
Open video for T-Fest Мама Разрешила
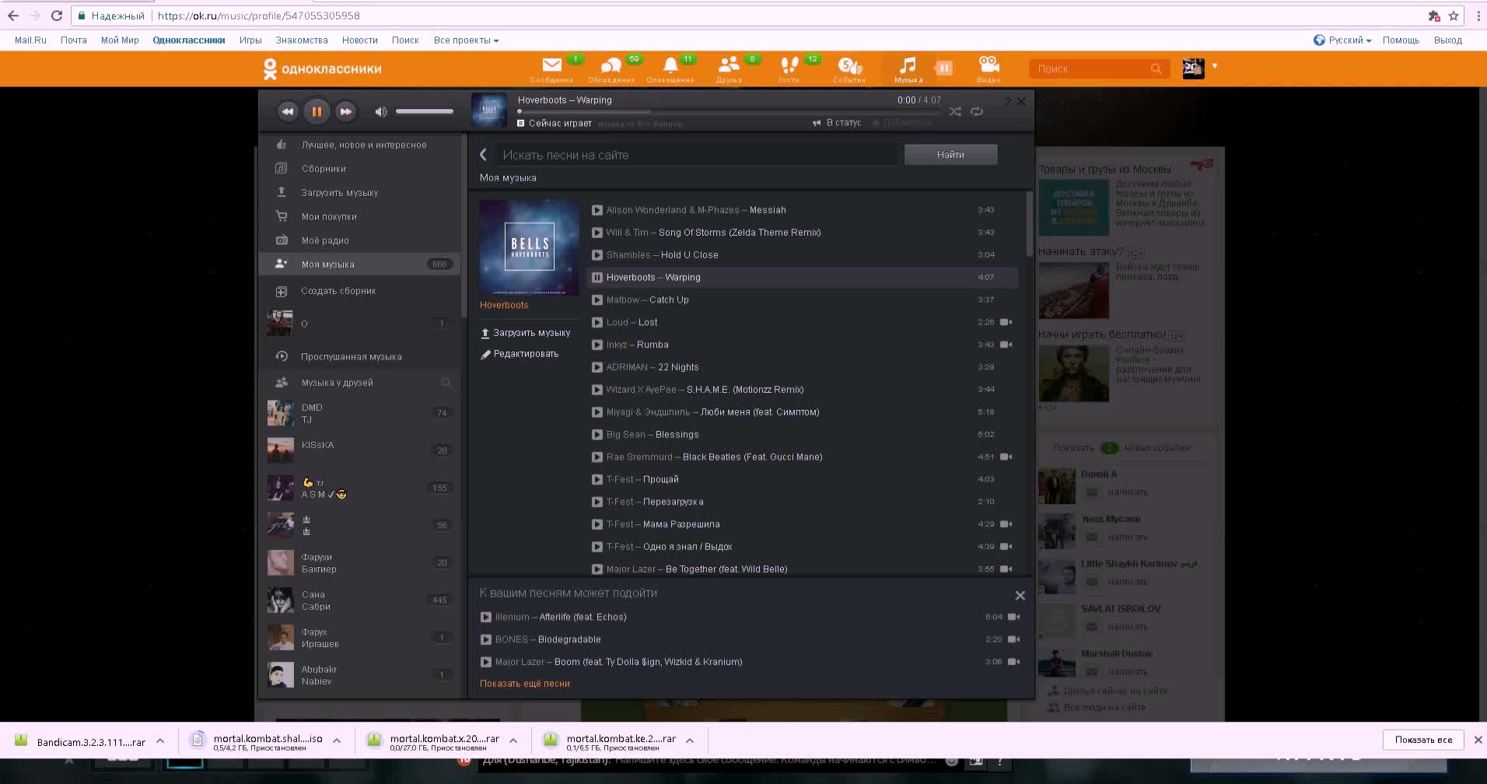[x=1006, y=524]
